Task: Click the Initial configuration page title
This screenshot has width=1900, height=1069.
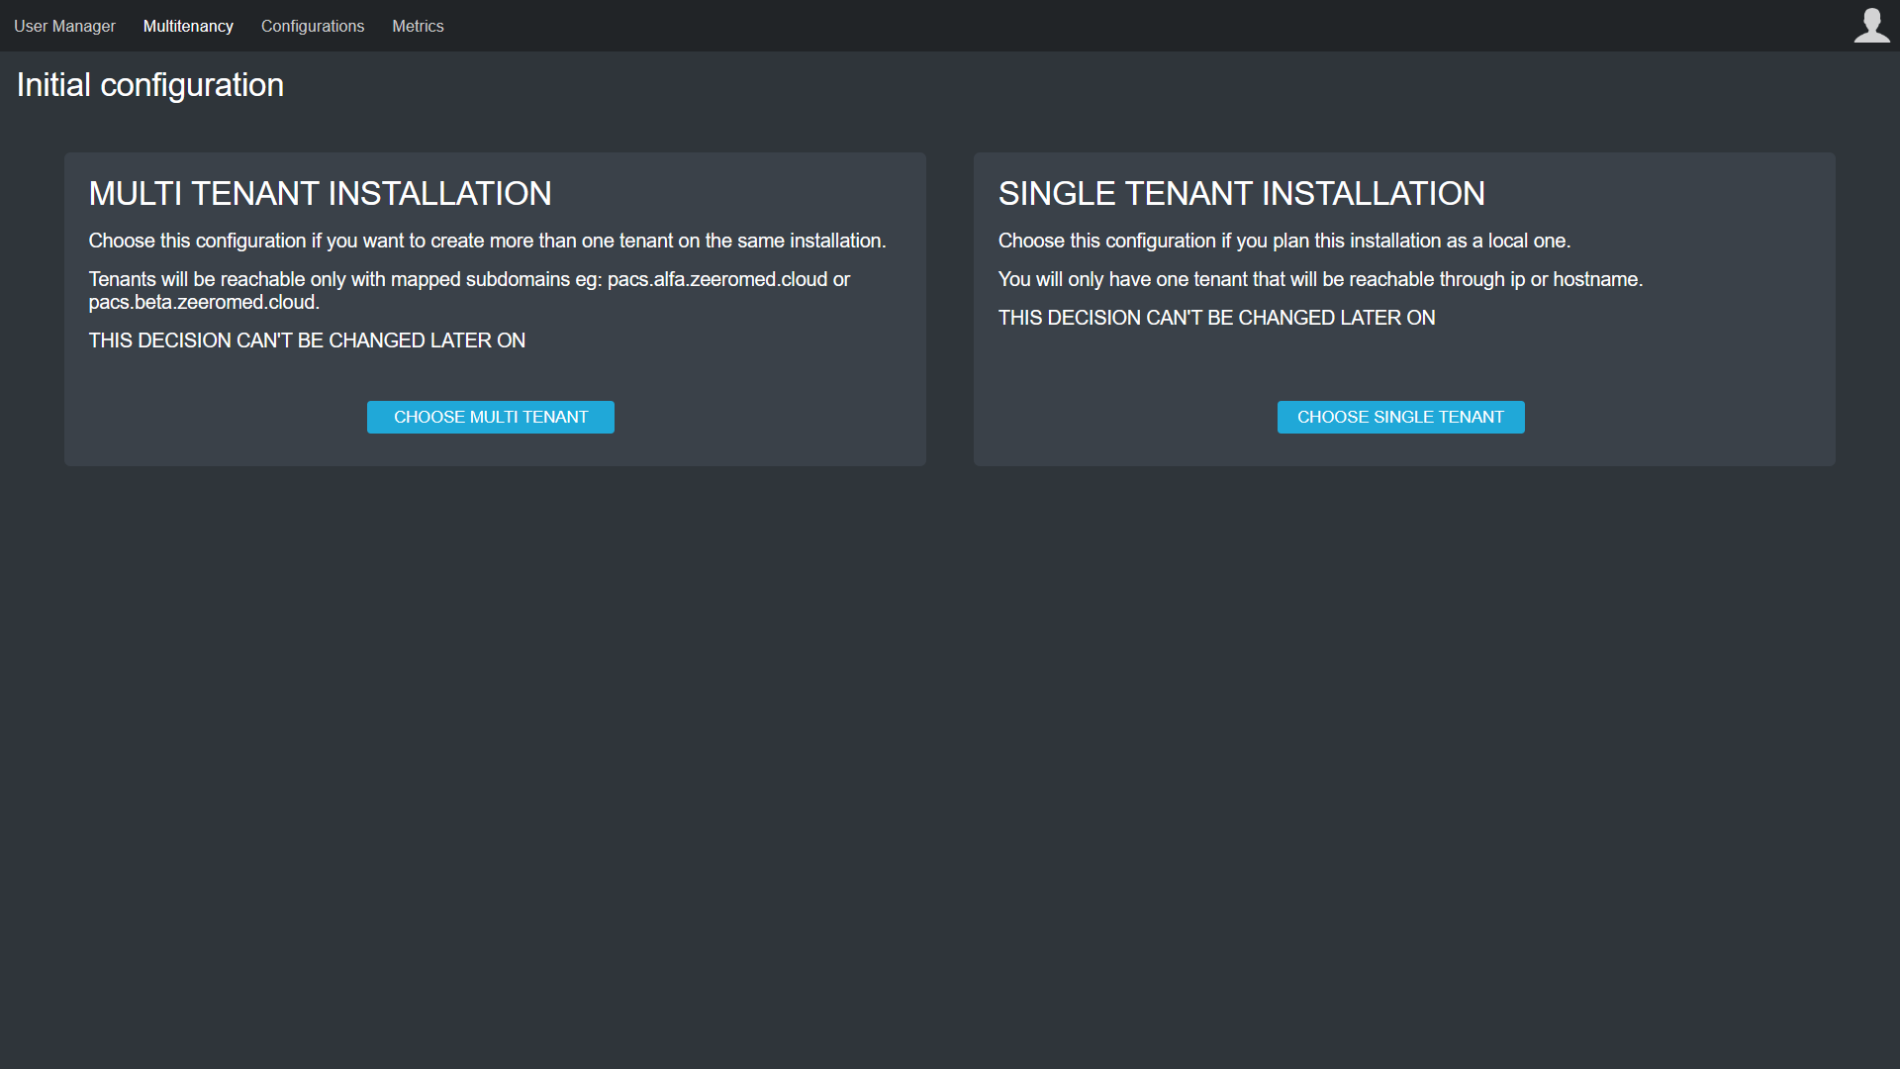Action: [x=150, y=85]
